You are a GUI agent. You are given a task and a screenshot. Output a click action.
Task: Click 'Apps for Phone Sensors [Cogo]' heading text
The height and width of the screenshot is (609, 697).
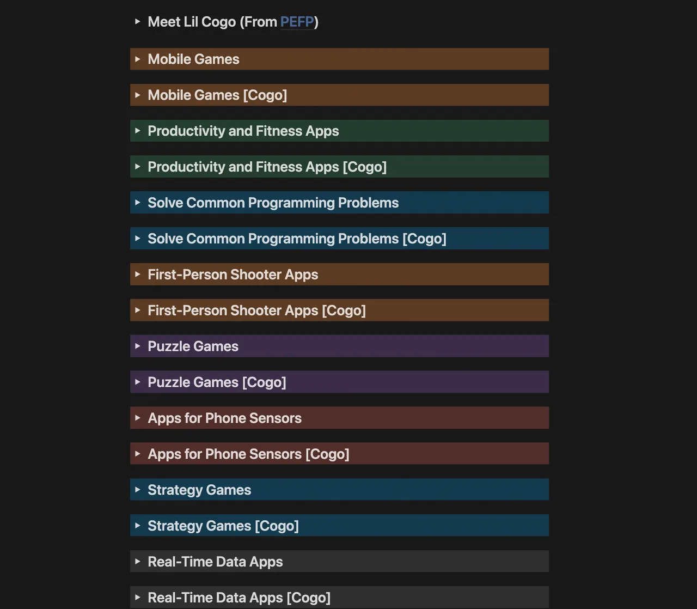coord(249,454)
